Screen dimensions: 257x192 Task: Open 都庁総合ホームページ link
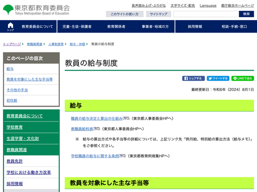pos(237,5)
